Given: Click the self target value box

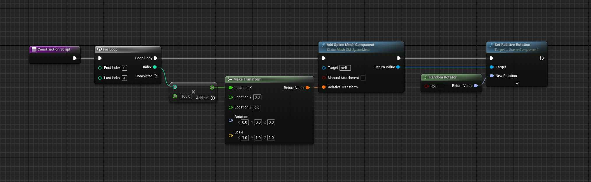Looking at the screenshot, I should (345, 68).
